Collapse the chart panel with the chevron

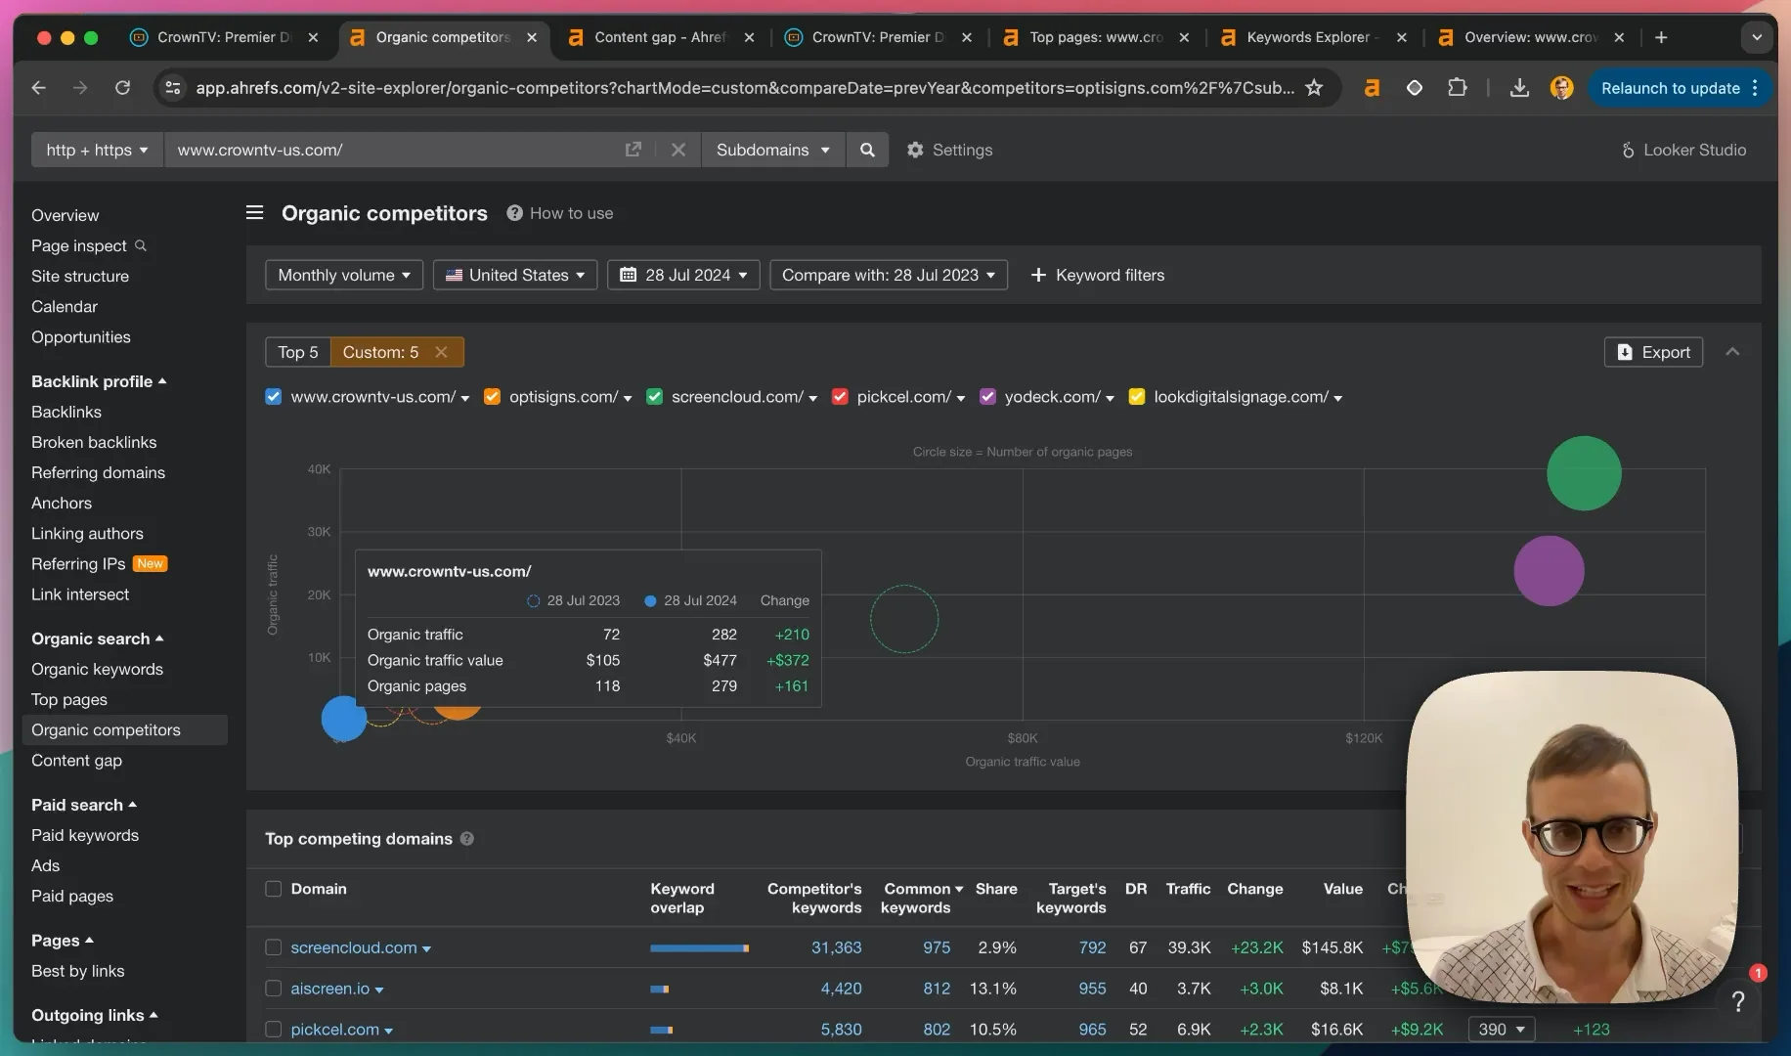coord(1732,352)
